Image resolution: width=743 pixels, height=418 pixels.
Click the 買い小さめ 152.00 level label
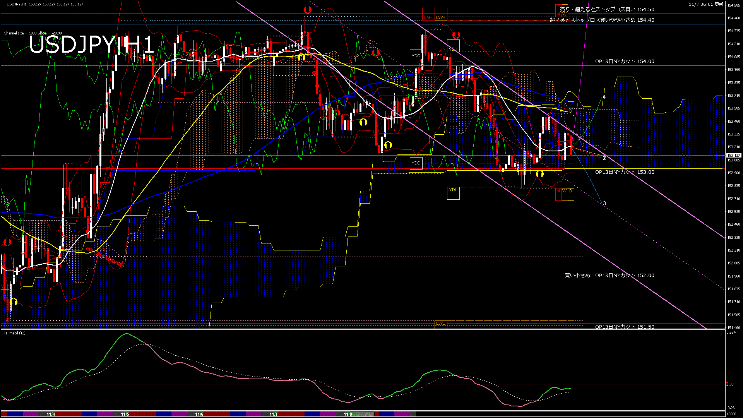609,275
